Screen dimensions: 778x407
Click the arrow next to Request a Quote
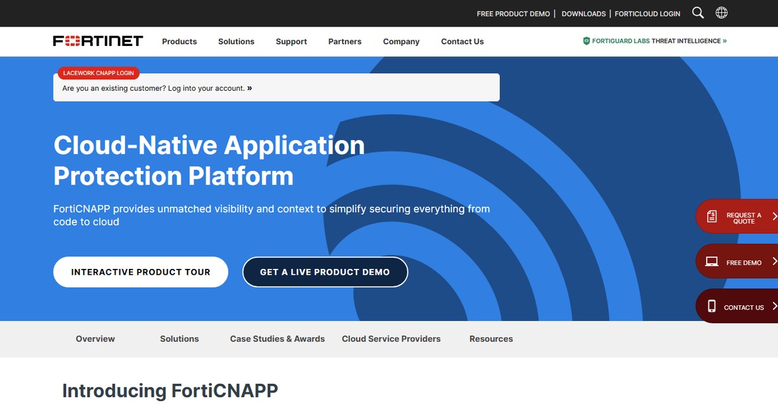(x=774, y=216)
